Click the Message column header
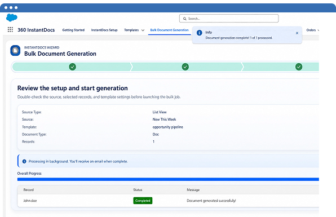 click(x=193, y=190)
